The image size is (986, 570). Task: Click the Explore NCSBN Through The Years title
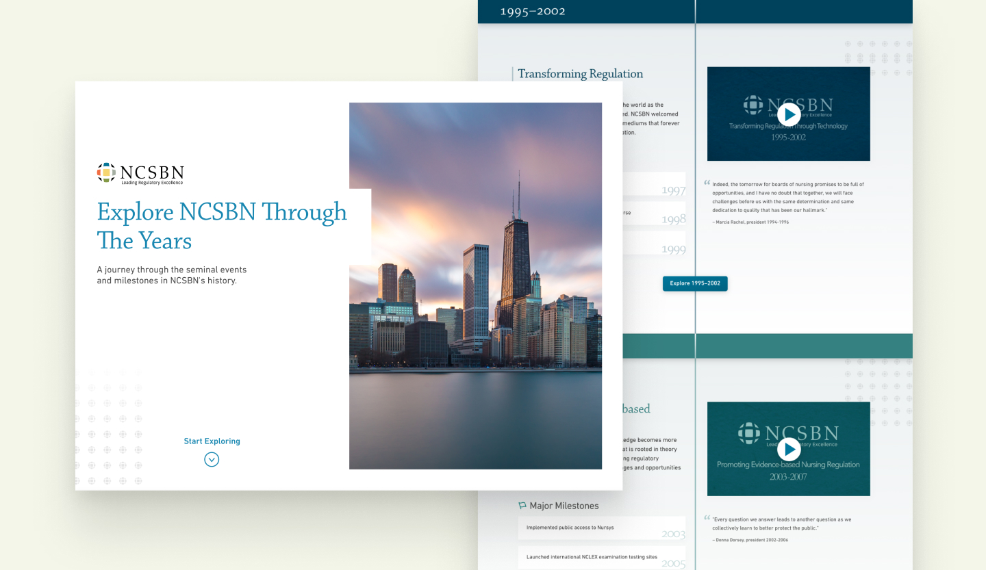point(222,226)
